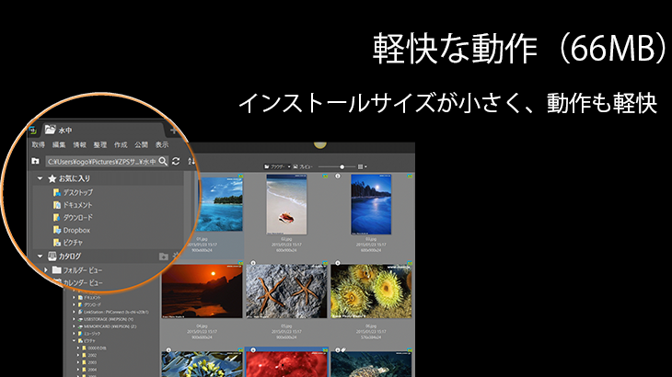The width and height of the screenshot is (672, 377).
Task: Open the 作成 menu
Action: point(121,144)
